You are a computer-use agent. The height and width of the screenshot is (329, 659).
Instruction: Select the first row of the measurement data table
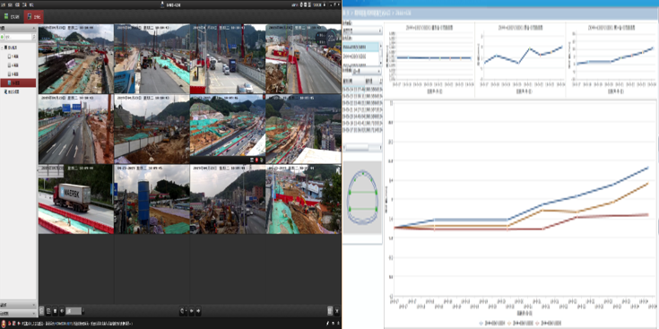(x=363, y=89)
